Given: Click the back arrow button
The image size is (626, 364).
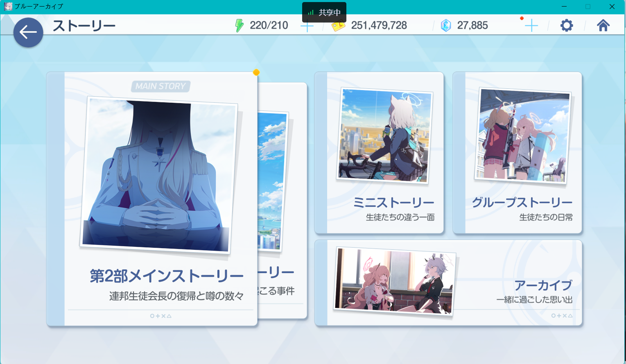Looking at the screenshot, I should (28, 32).
